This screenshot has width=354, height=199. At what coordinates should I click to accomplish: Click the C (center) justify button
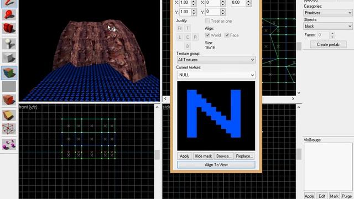[188, 37]
